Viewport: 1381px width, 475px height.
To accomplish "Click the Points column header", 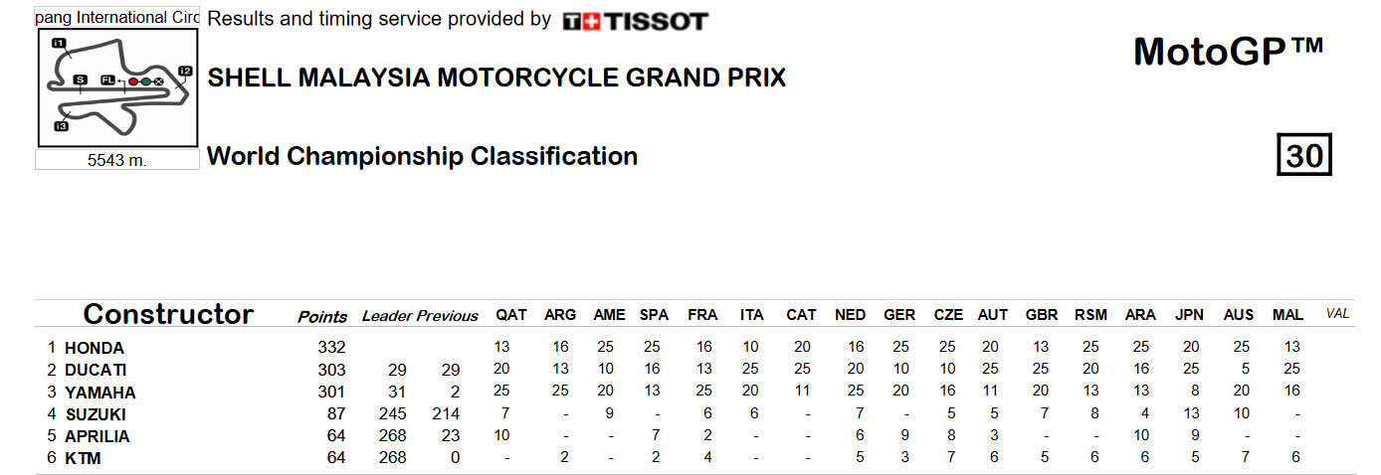I will (x=322, y=316).
